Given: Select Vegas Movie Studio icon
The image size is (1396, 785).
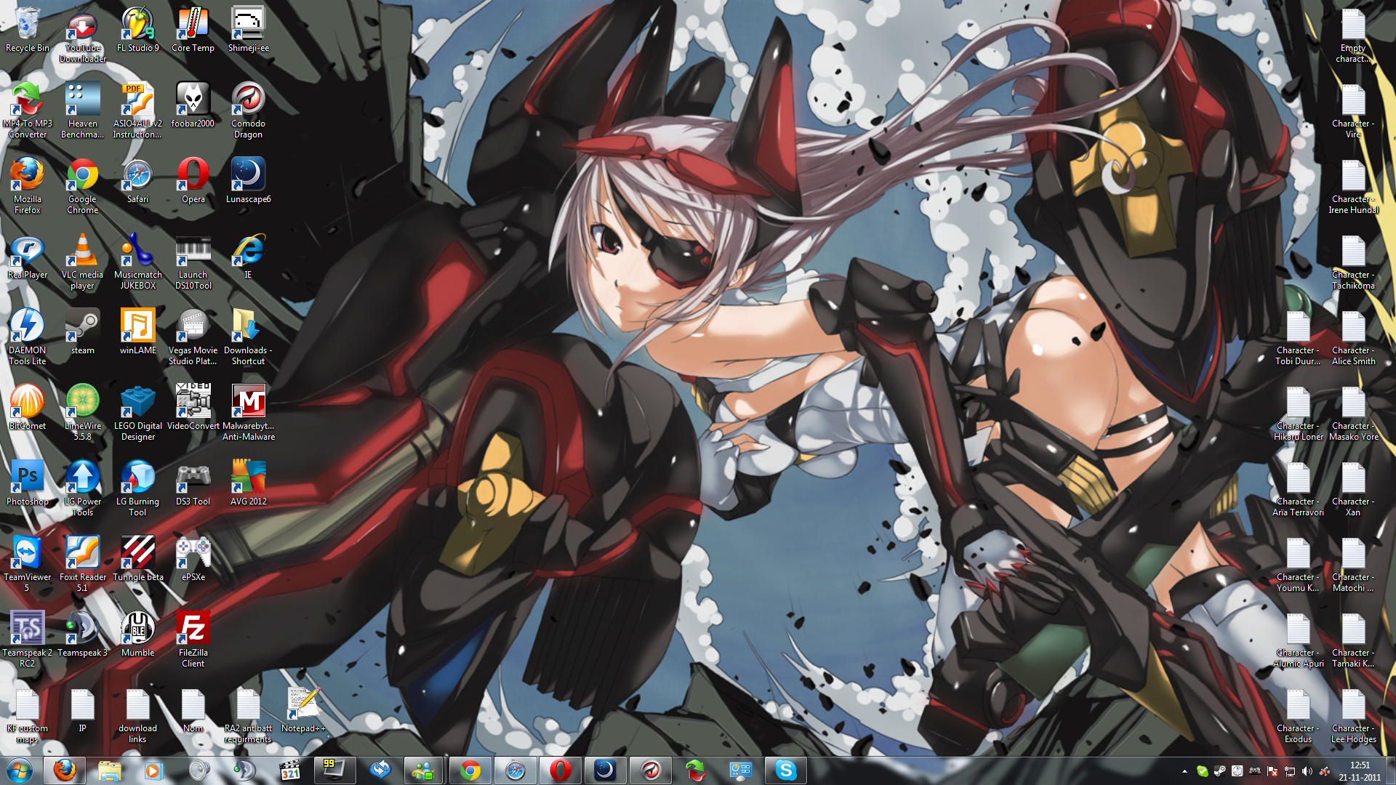Looking at the screenshot, I should (x=193, y=337).
